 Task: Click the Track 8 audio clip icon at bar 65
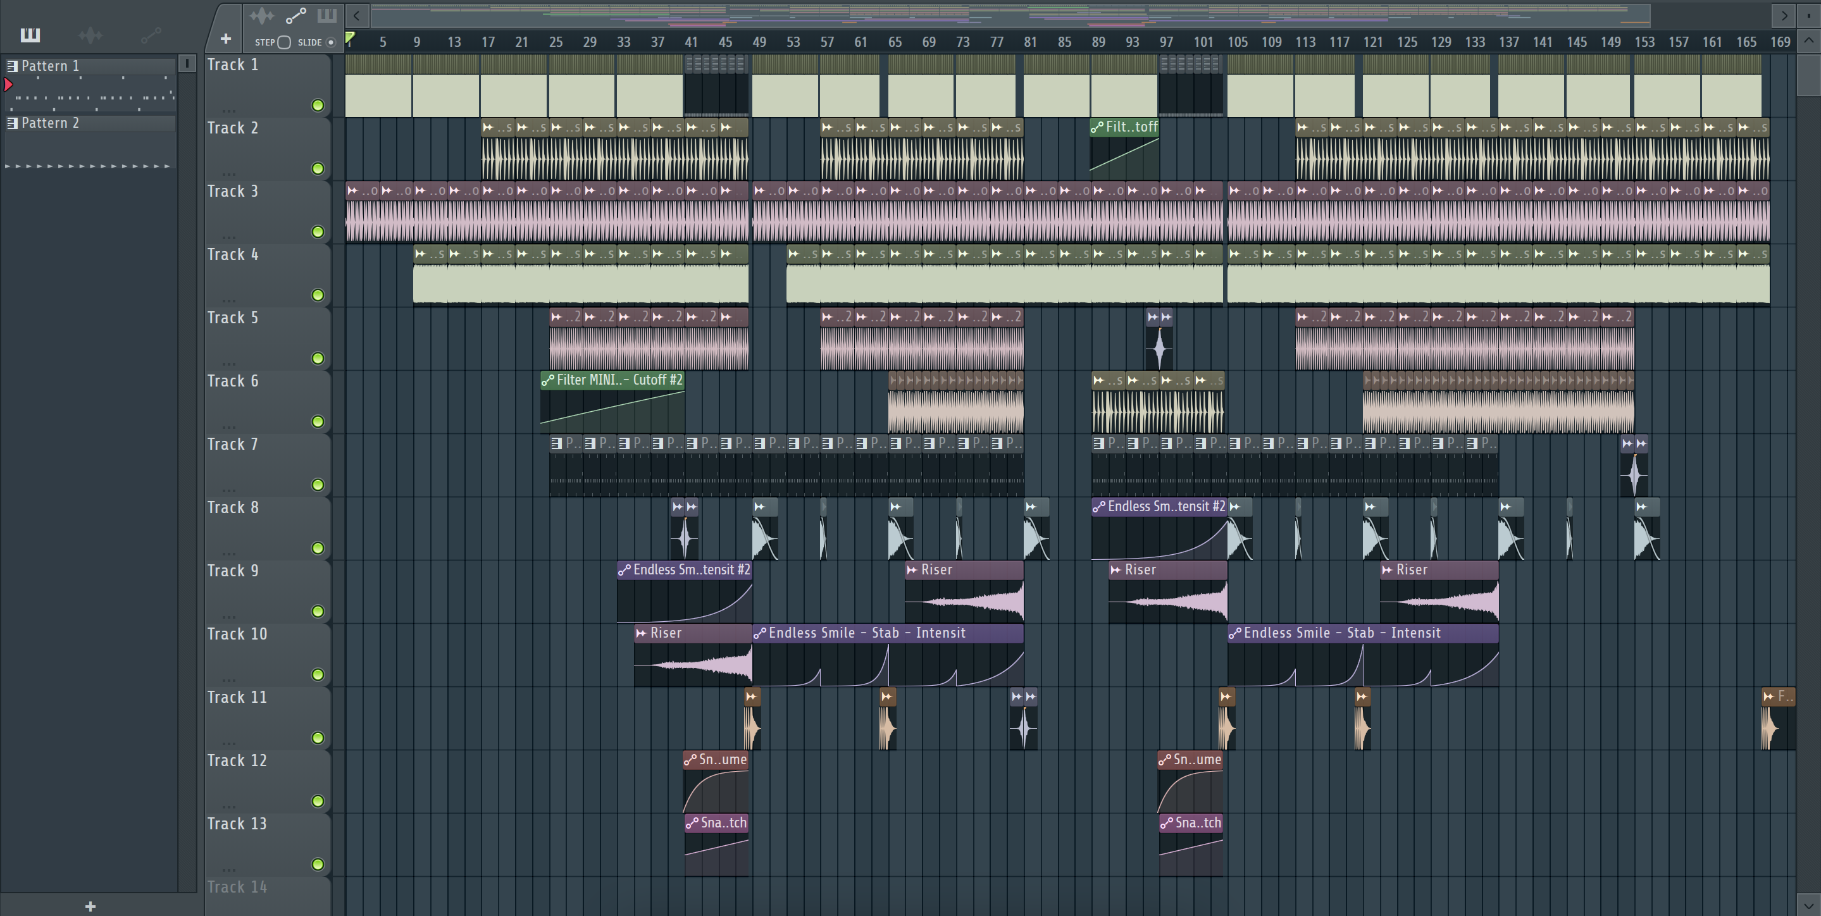[x=895, y=507]
